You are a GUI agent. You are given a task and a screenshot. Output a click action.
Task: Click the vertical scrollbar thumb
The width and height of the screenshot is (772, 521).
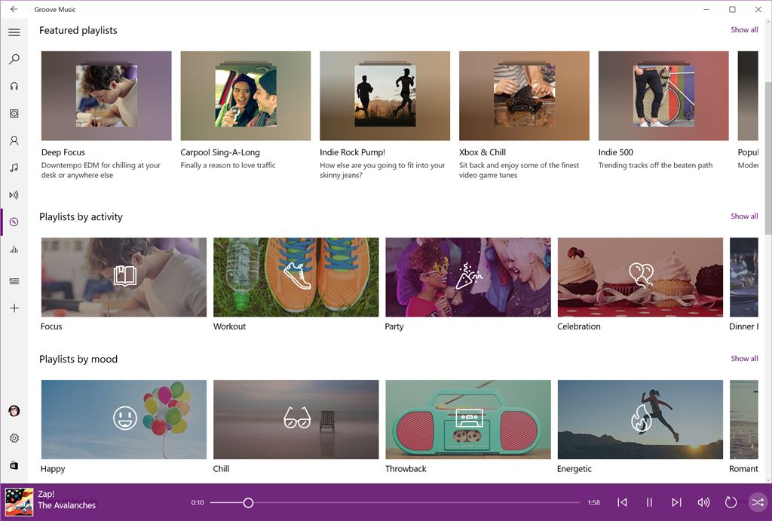767,158
